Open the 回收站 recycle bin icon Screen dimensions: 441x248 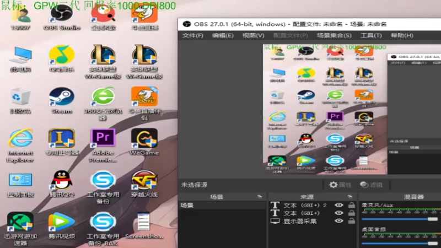20,101
